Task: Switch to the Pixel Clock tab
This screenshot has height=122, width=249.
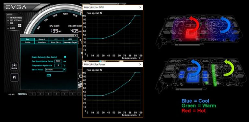Action: (x=56, y=43)
